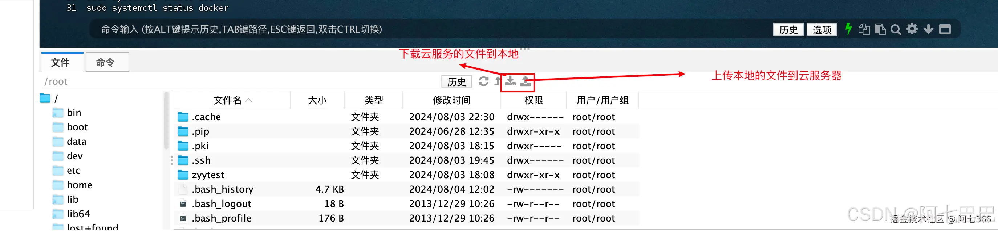Select the etc folder in tree
The height and width of the screenshot is (231, 998).
[x=66, y=171]
